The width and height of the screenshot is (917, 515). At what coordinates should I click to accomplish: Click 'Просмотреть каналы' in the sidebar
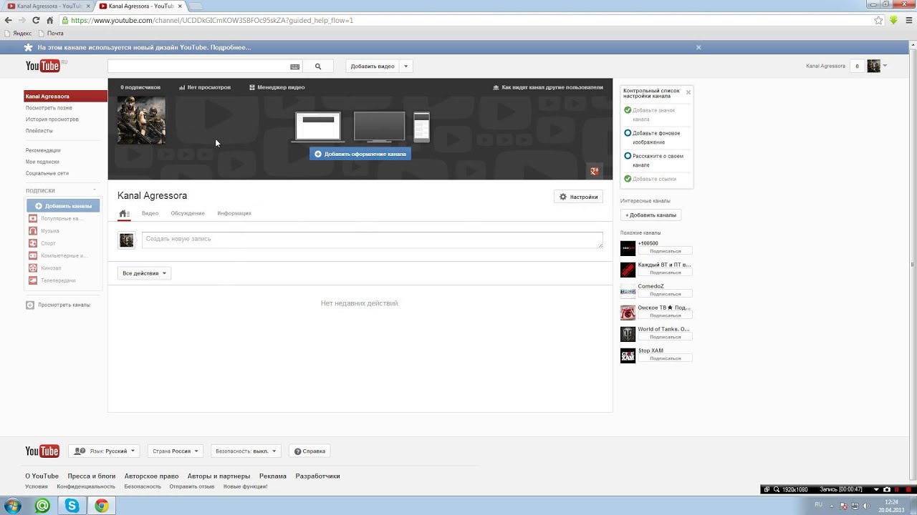[x=58, y=305]
